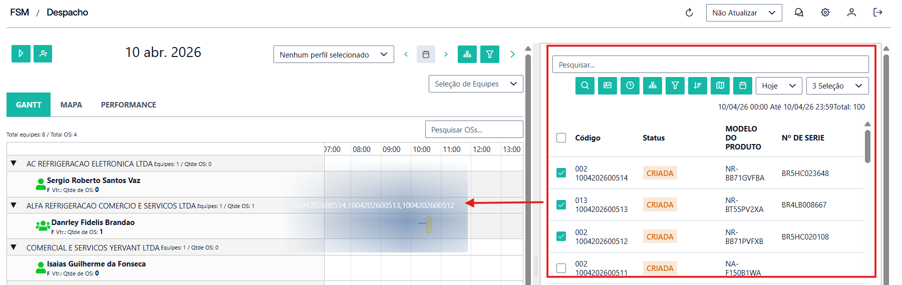Switch to the PERFORMANCE tab
902x285 pixels.
pos(128,105)
